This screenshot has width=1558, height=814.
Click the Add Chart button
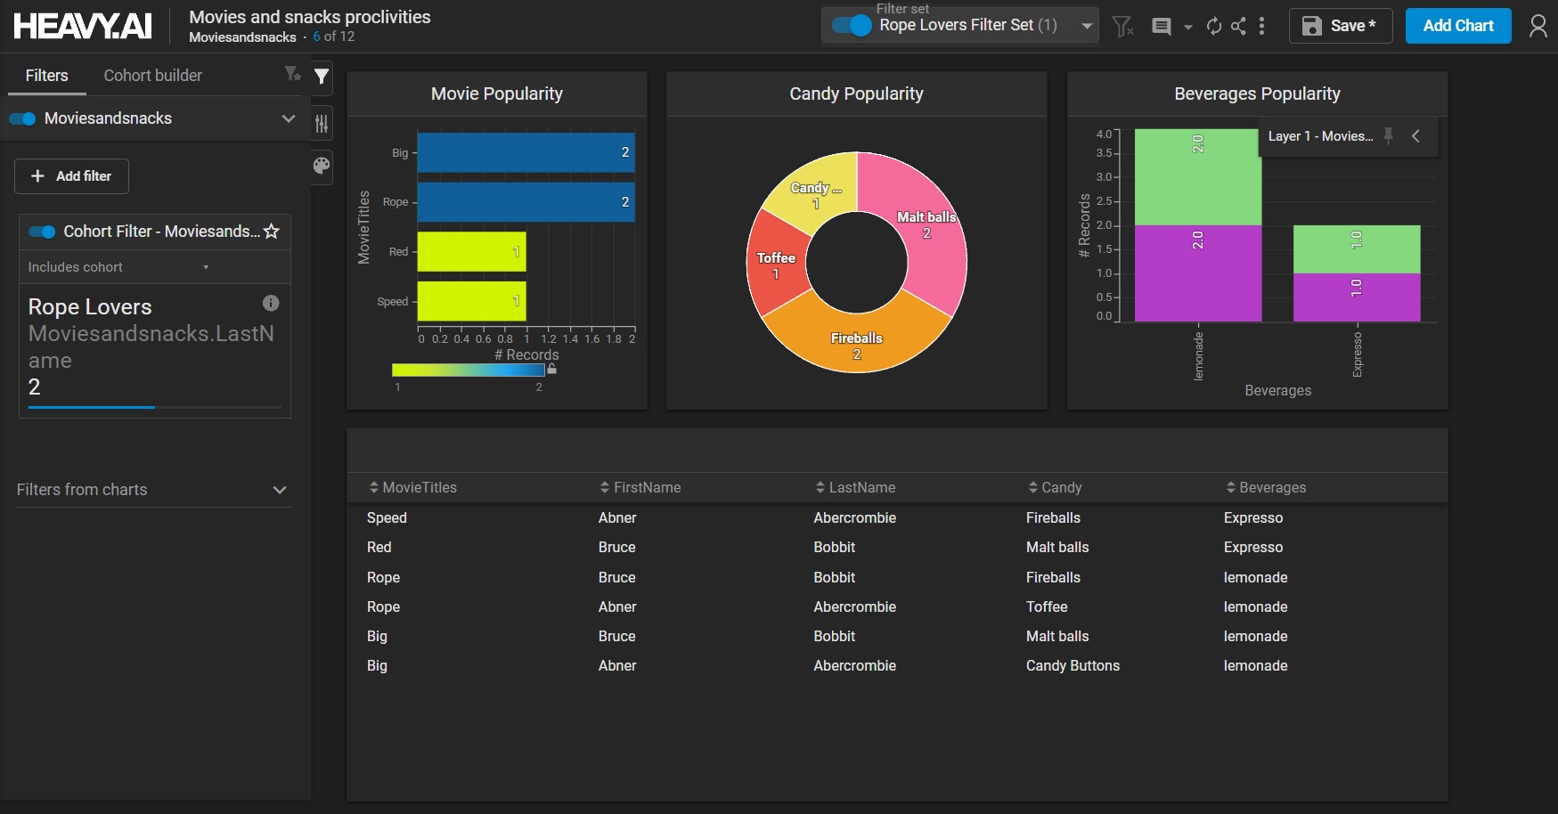[1457, 26]
